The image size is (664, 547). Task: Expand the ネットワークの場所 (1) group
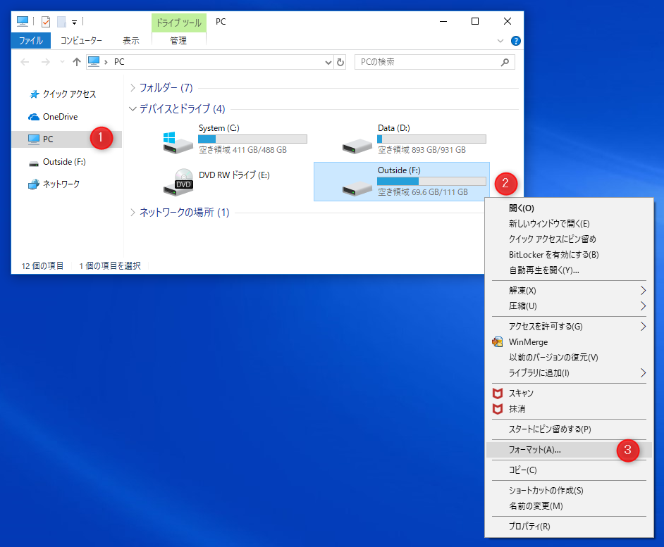(133, 213)
